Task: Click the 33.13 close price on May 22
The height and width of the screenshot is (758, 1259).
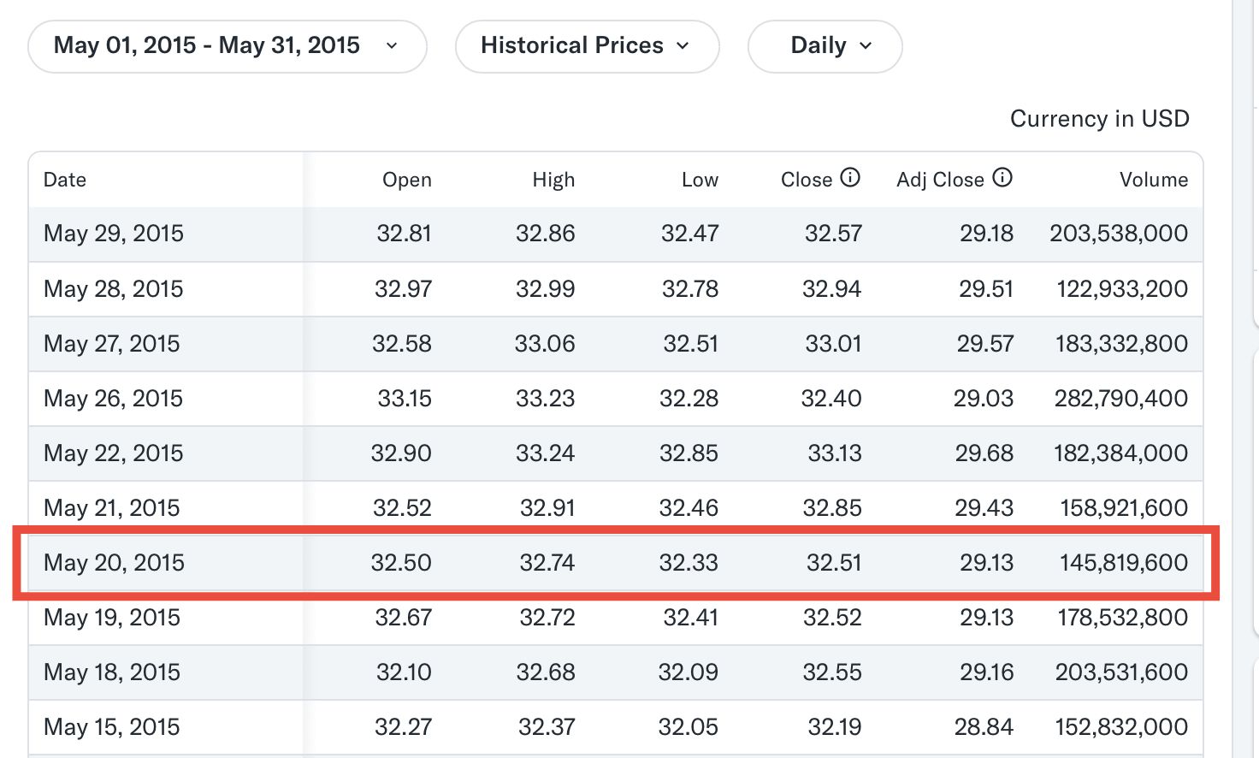Action: (x=835, y=453)
